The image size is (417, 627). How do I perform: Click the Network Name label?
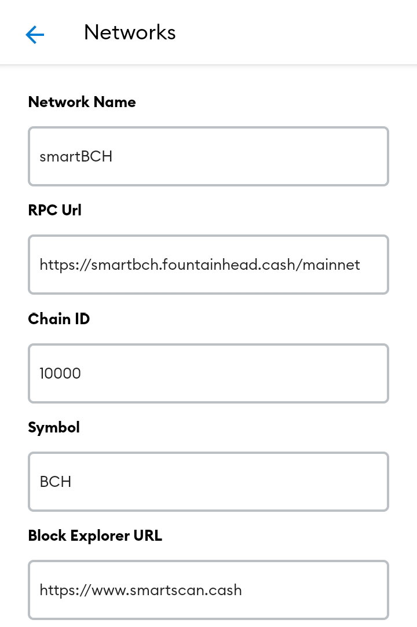tap(82, 102)
